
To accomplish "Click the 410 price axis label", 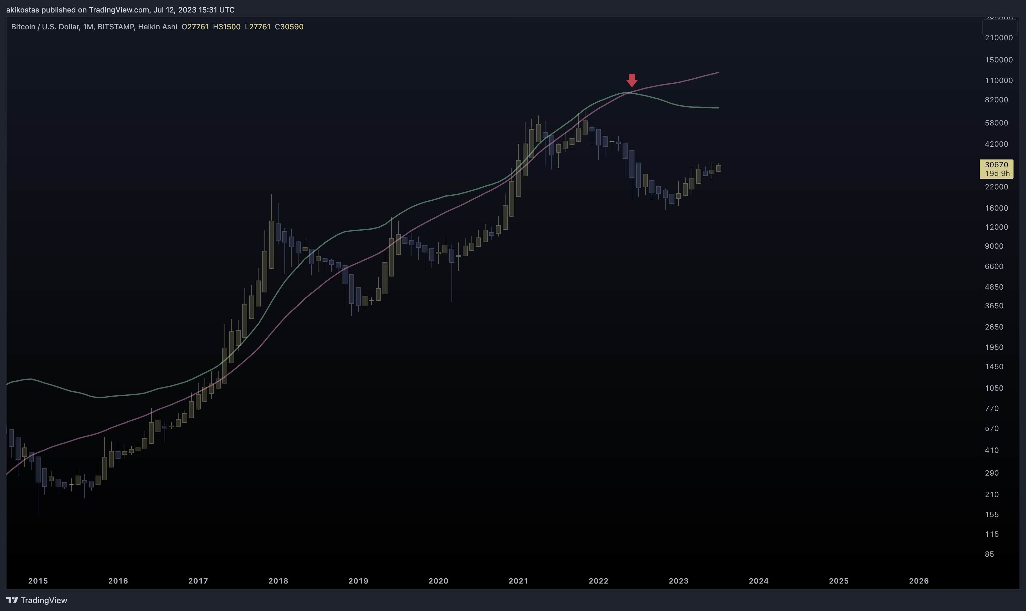I will click(x=992, y=450).
